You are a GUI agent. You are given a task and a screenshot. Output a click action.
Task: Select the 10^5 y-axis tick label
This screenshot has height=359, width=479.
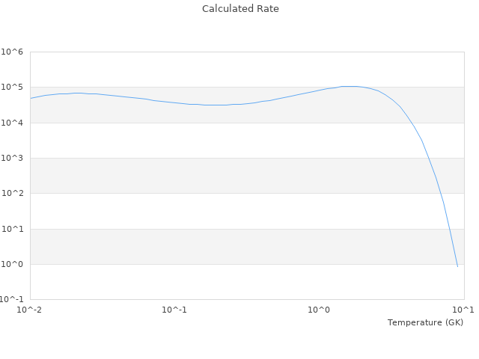coord(12,88)
